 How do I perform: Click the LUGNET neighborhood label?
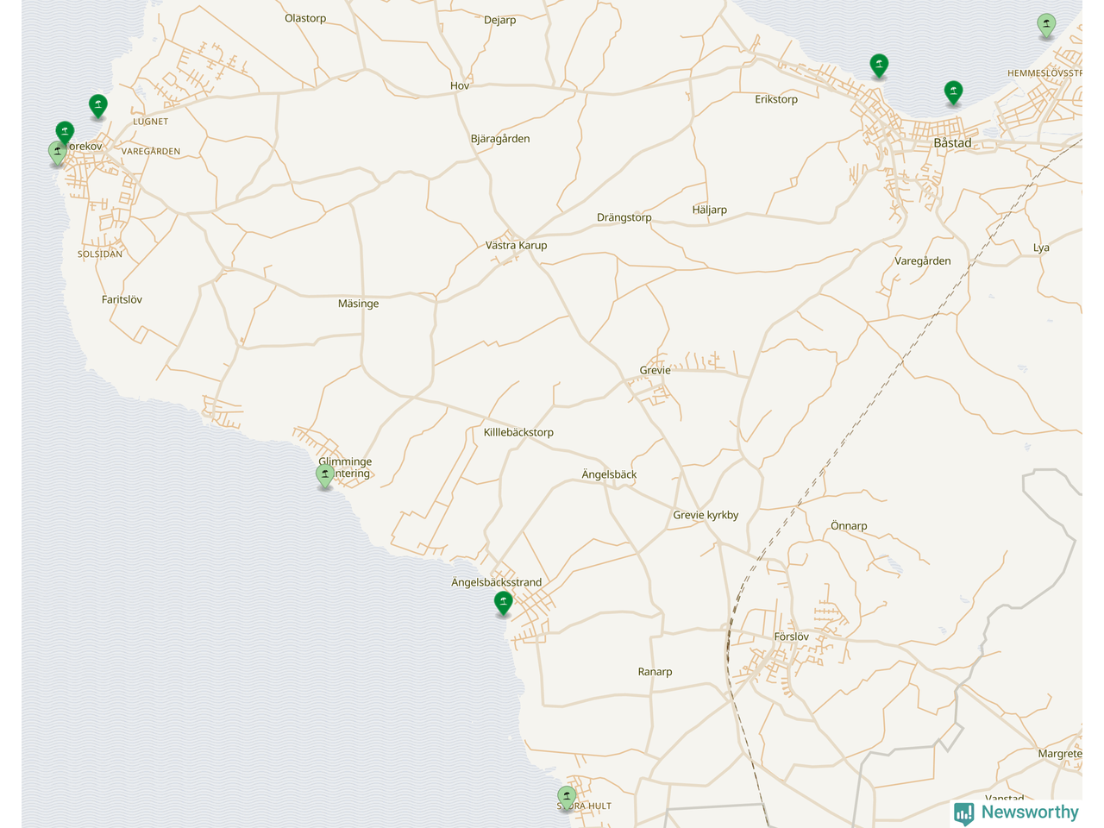click(151, 122)
